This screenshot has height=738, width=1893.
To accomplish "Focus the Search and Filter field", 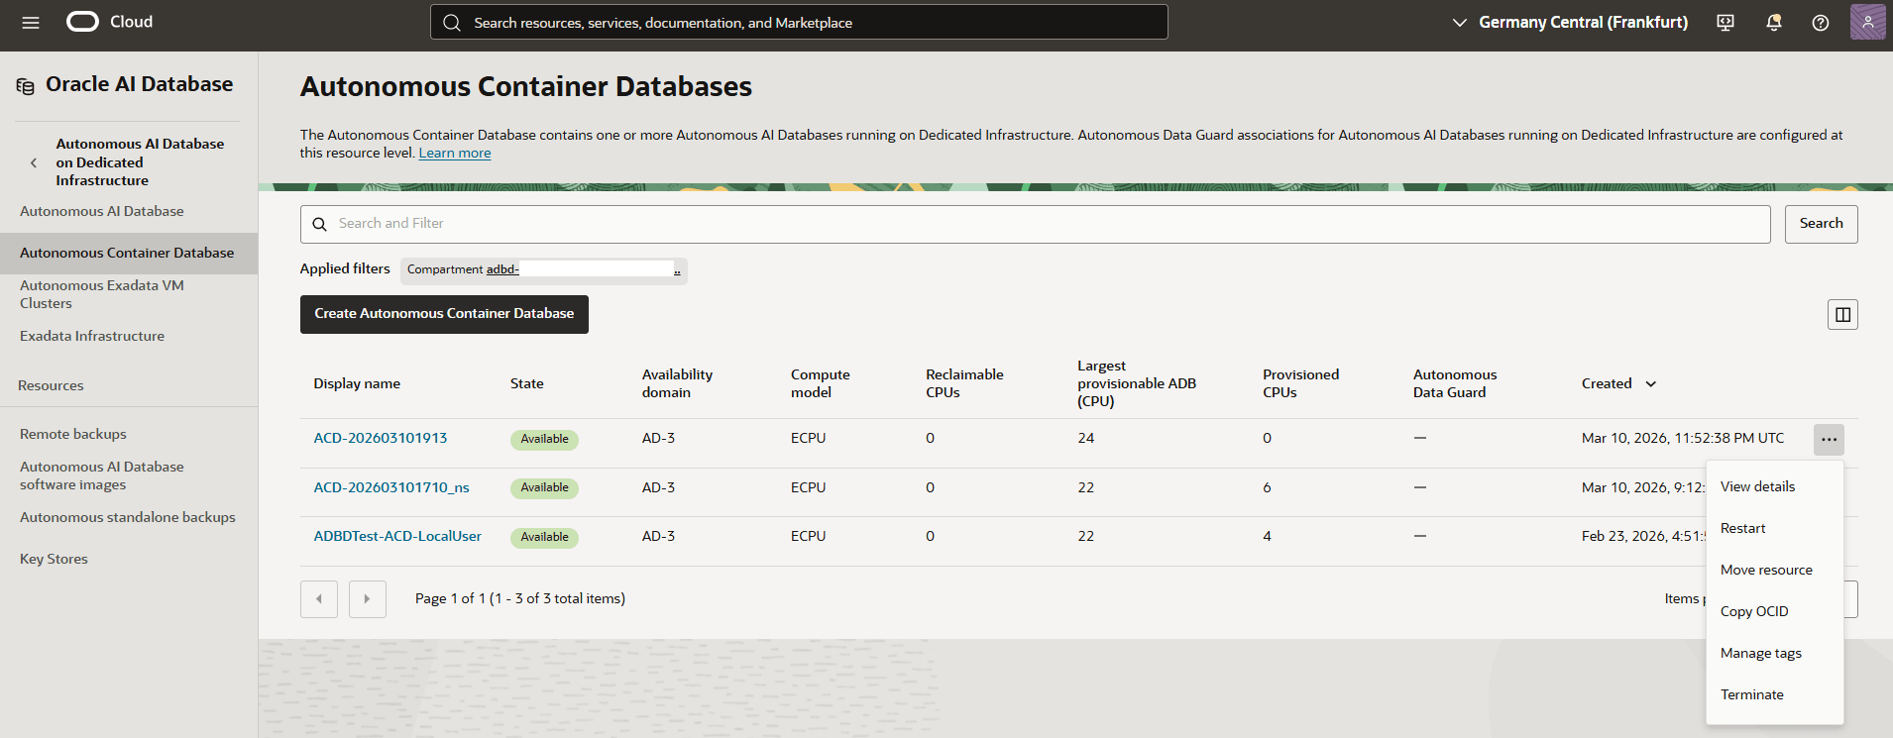I will (x=1035, y=224).
